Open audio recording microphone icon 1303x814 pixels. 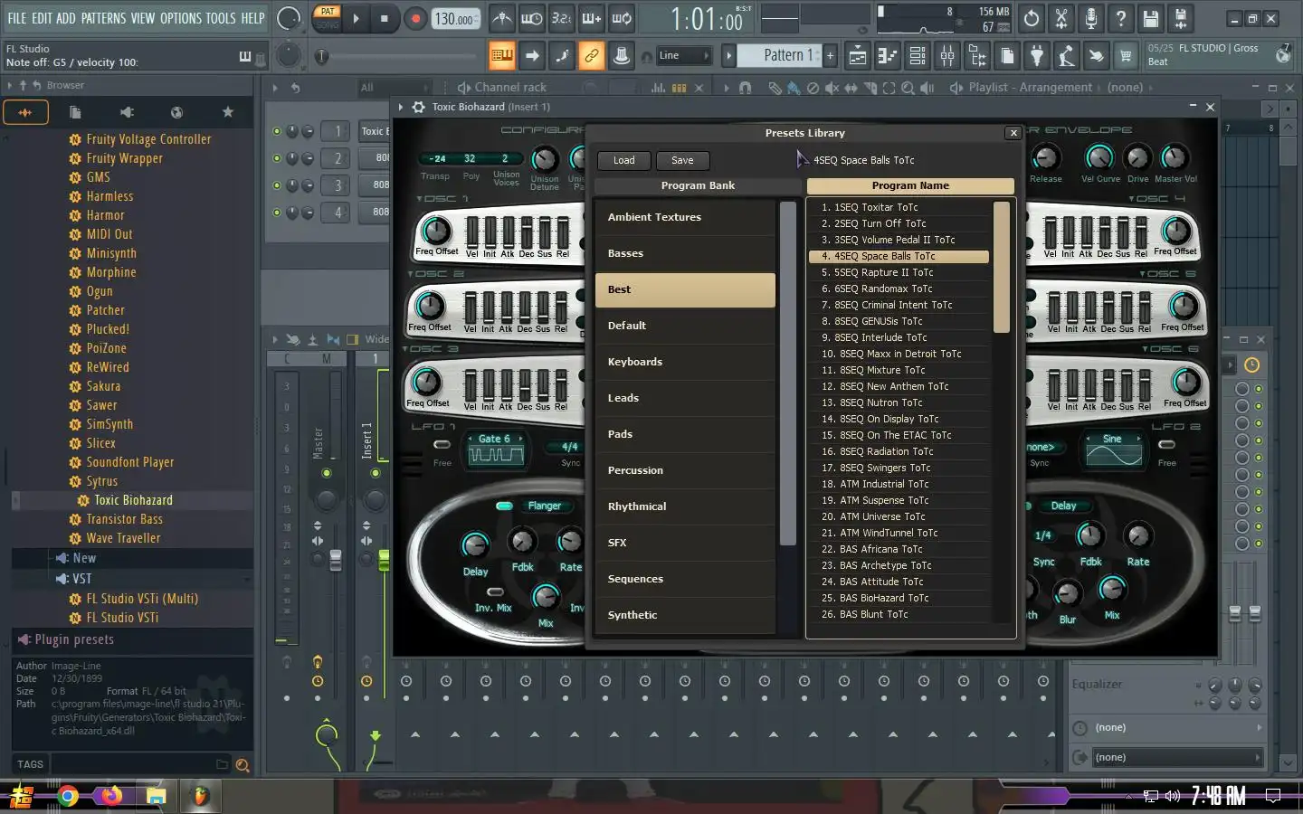1090,18
